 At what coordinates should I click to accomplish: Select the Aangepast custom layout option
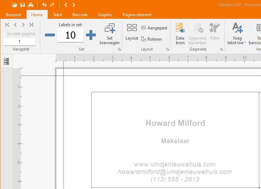154,28
